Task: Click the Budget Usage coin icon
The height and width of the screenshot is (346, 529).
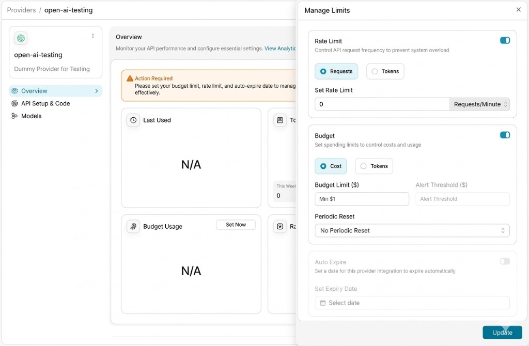Action: coord(133,226)
